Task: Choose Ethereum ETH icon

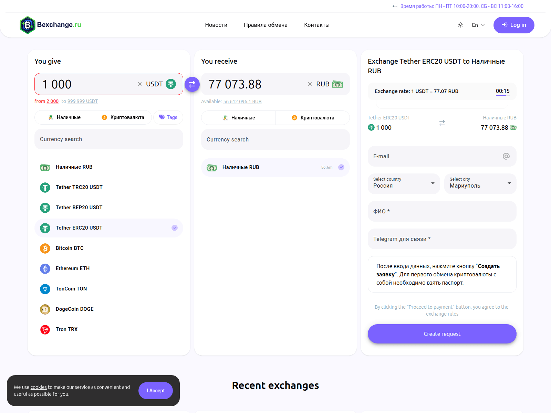Action: (45, 269)
